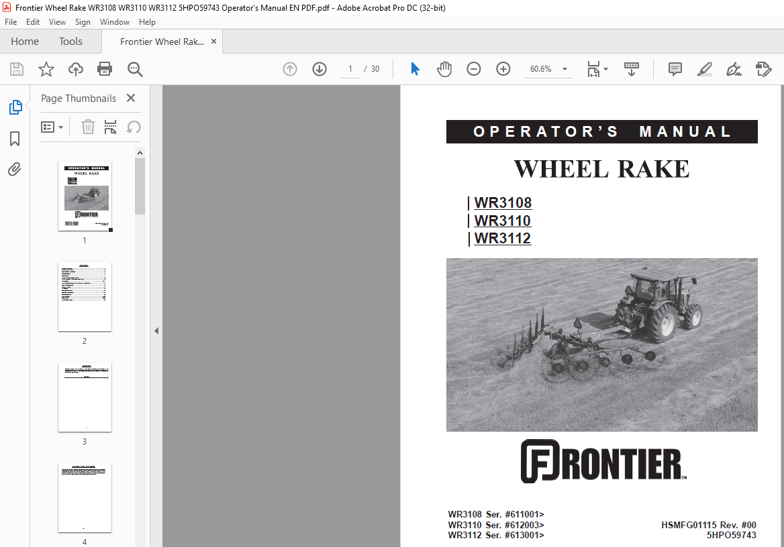
Task: Collapse the navigation pane arrow
Action: tap(156, 330)
